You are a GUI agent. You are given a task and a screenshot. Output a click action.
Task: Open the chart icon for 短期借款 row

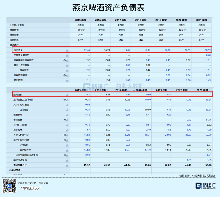(67, 95)
